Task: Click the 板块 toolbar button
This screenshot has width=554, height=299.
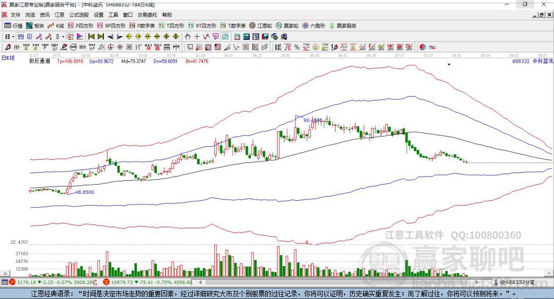Action: 35,26
